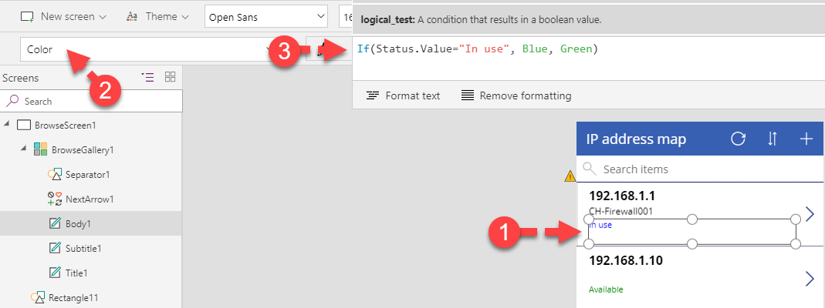825x308 pixels.
Task: Click the Search items field in app
Action: click(x=700, y=169)
